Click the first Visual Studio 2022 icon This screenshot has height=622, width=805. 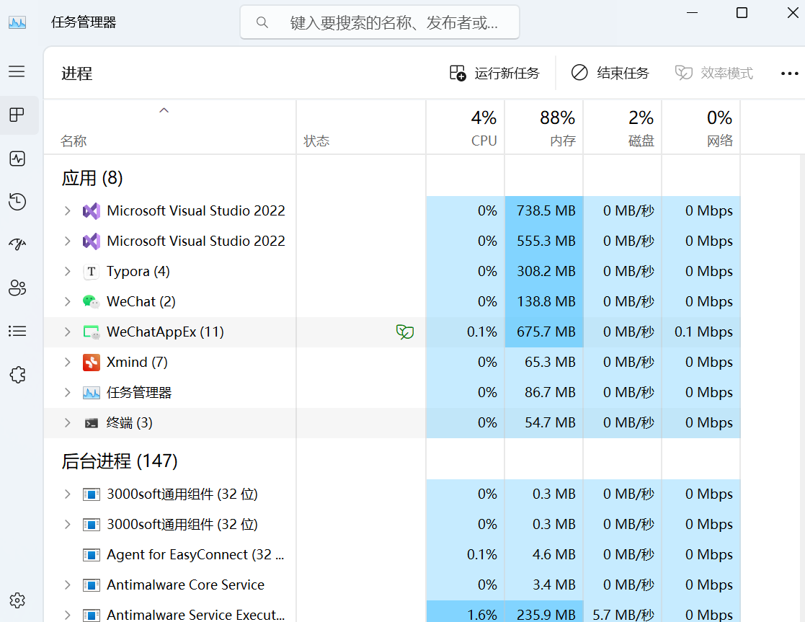pos(92,211)
